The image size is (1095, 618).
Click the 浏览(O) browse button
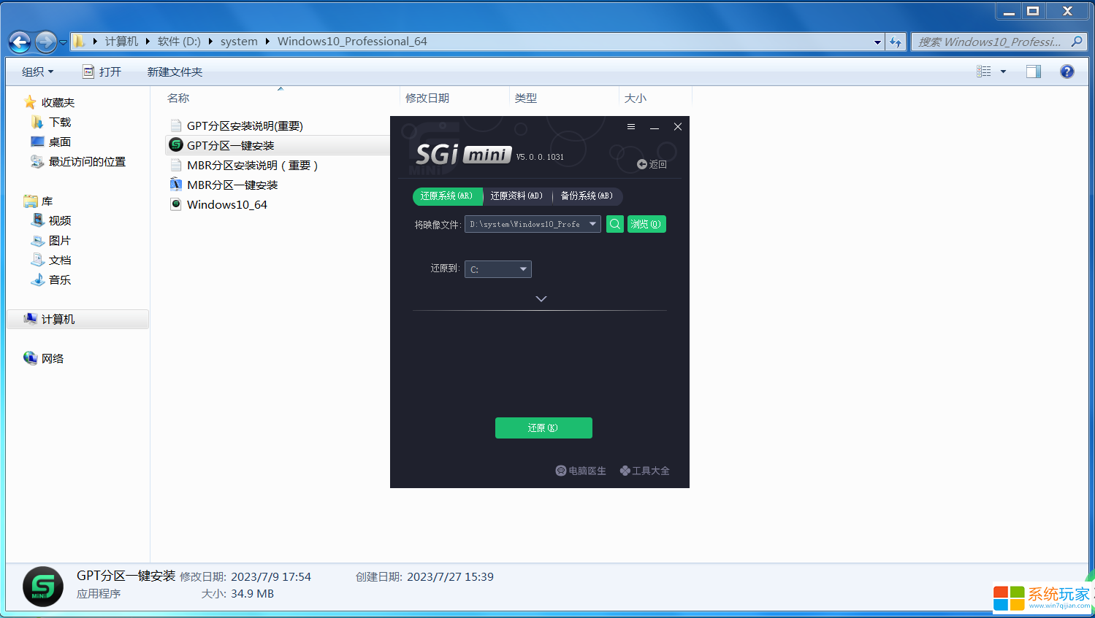(x=646, y=224)
